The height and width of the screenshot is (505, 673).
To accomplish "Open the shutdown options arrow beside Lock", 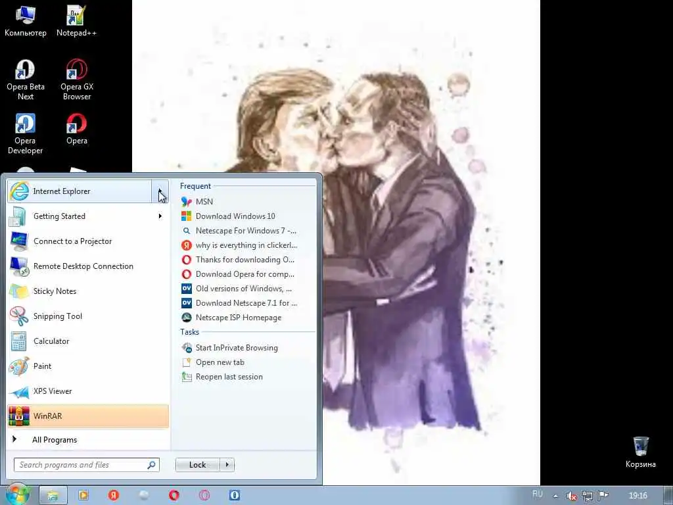I will tap(227, 465).
